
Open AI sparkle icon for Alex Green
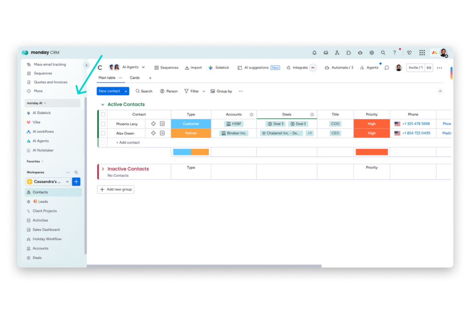point(153,133)
